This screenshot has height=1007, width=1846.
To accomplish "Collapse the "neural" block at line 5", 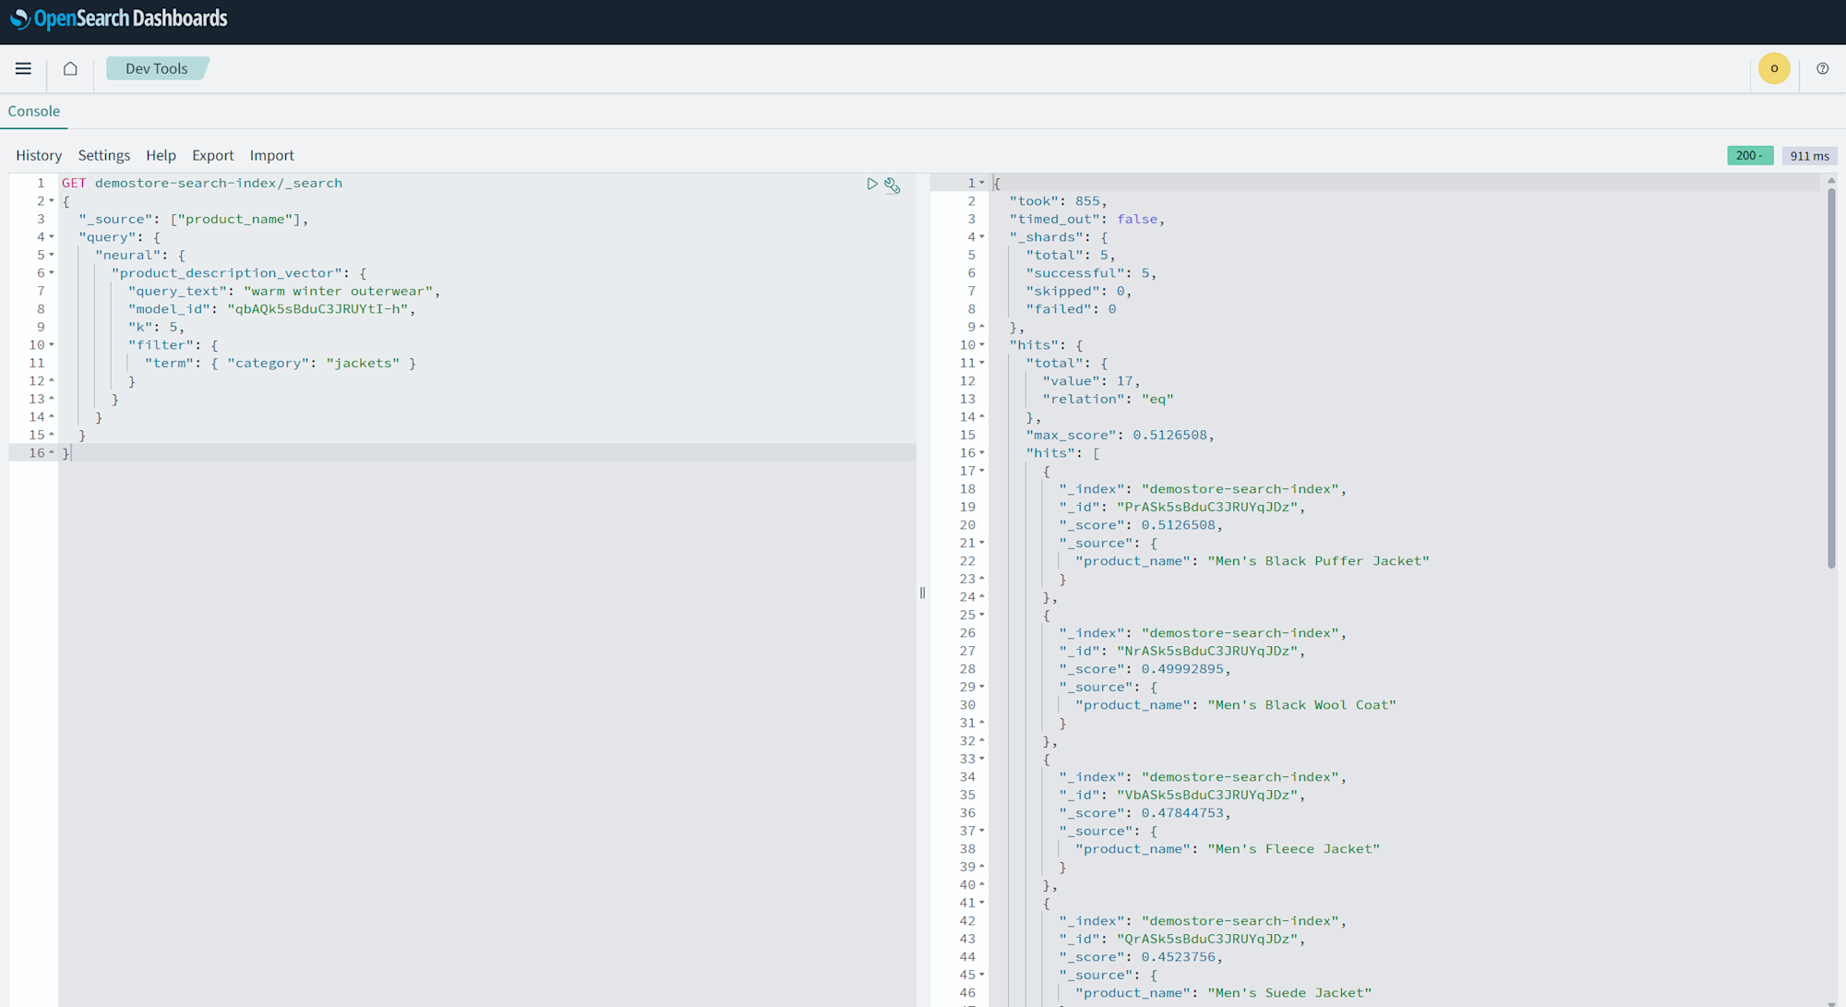I will coord(52,255).
